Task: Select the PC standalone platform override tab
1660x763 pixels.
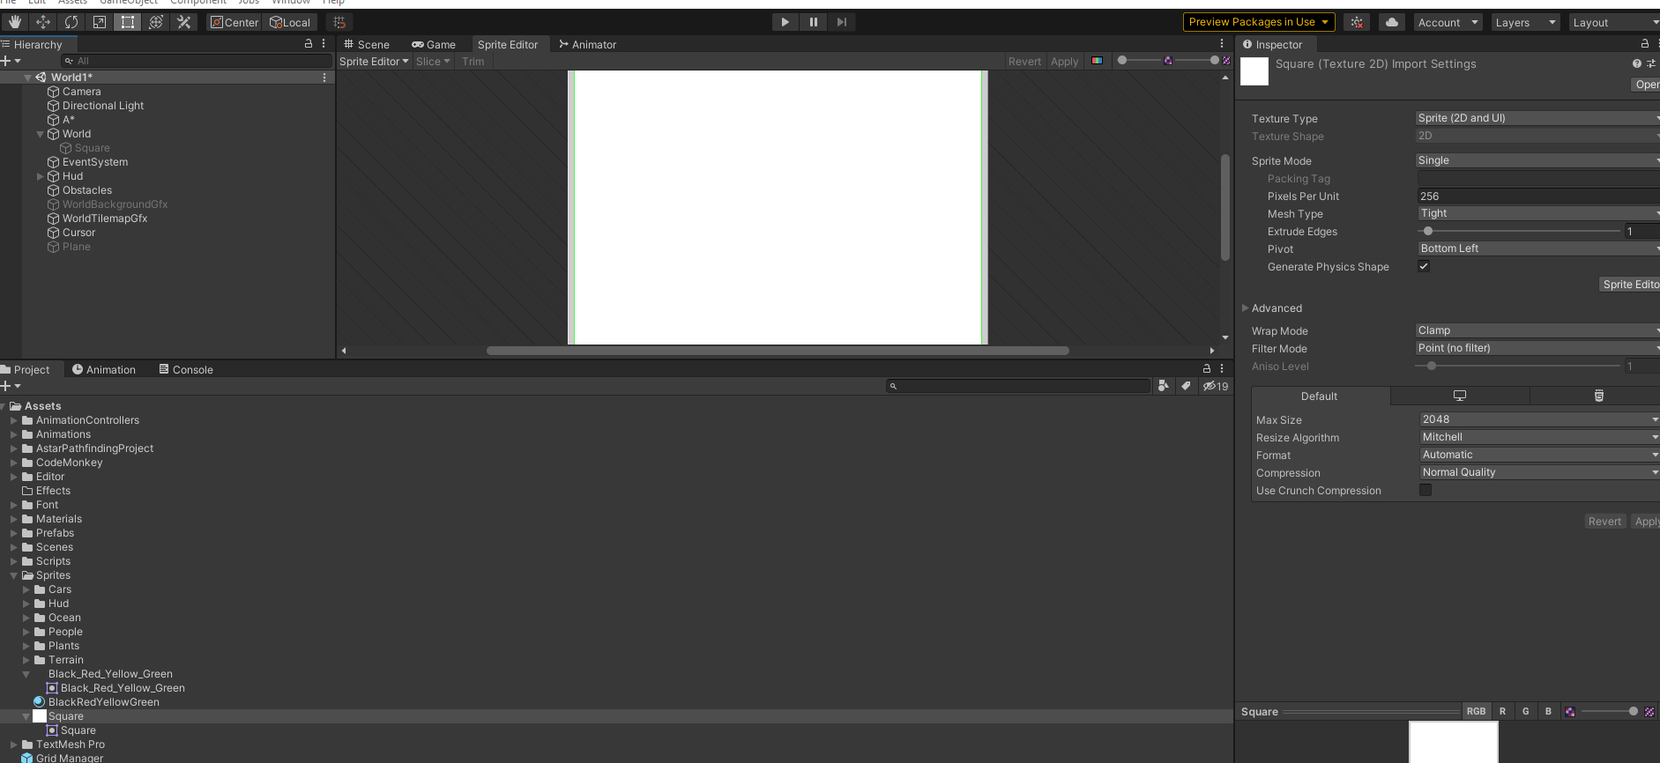Action: tap(1460, 396)
